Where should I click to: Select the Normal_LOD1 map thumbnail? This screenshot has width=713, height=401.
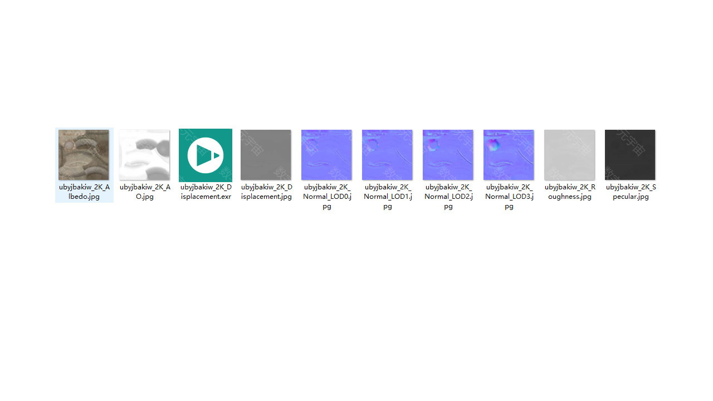pyautogui.click(x=387, y=155)
